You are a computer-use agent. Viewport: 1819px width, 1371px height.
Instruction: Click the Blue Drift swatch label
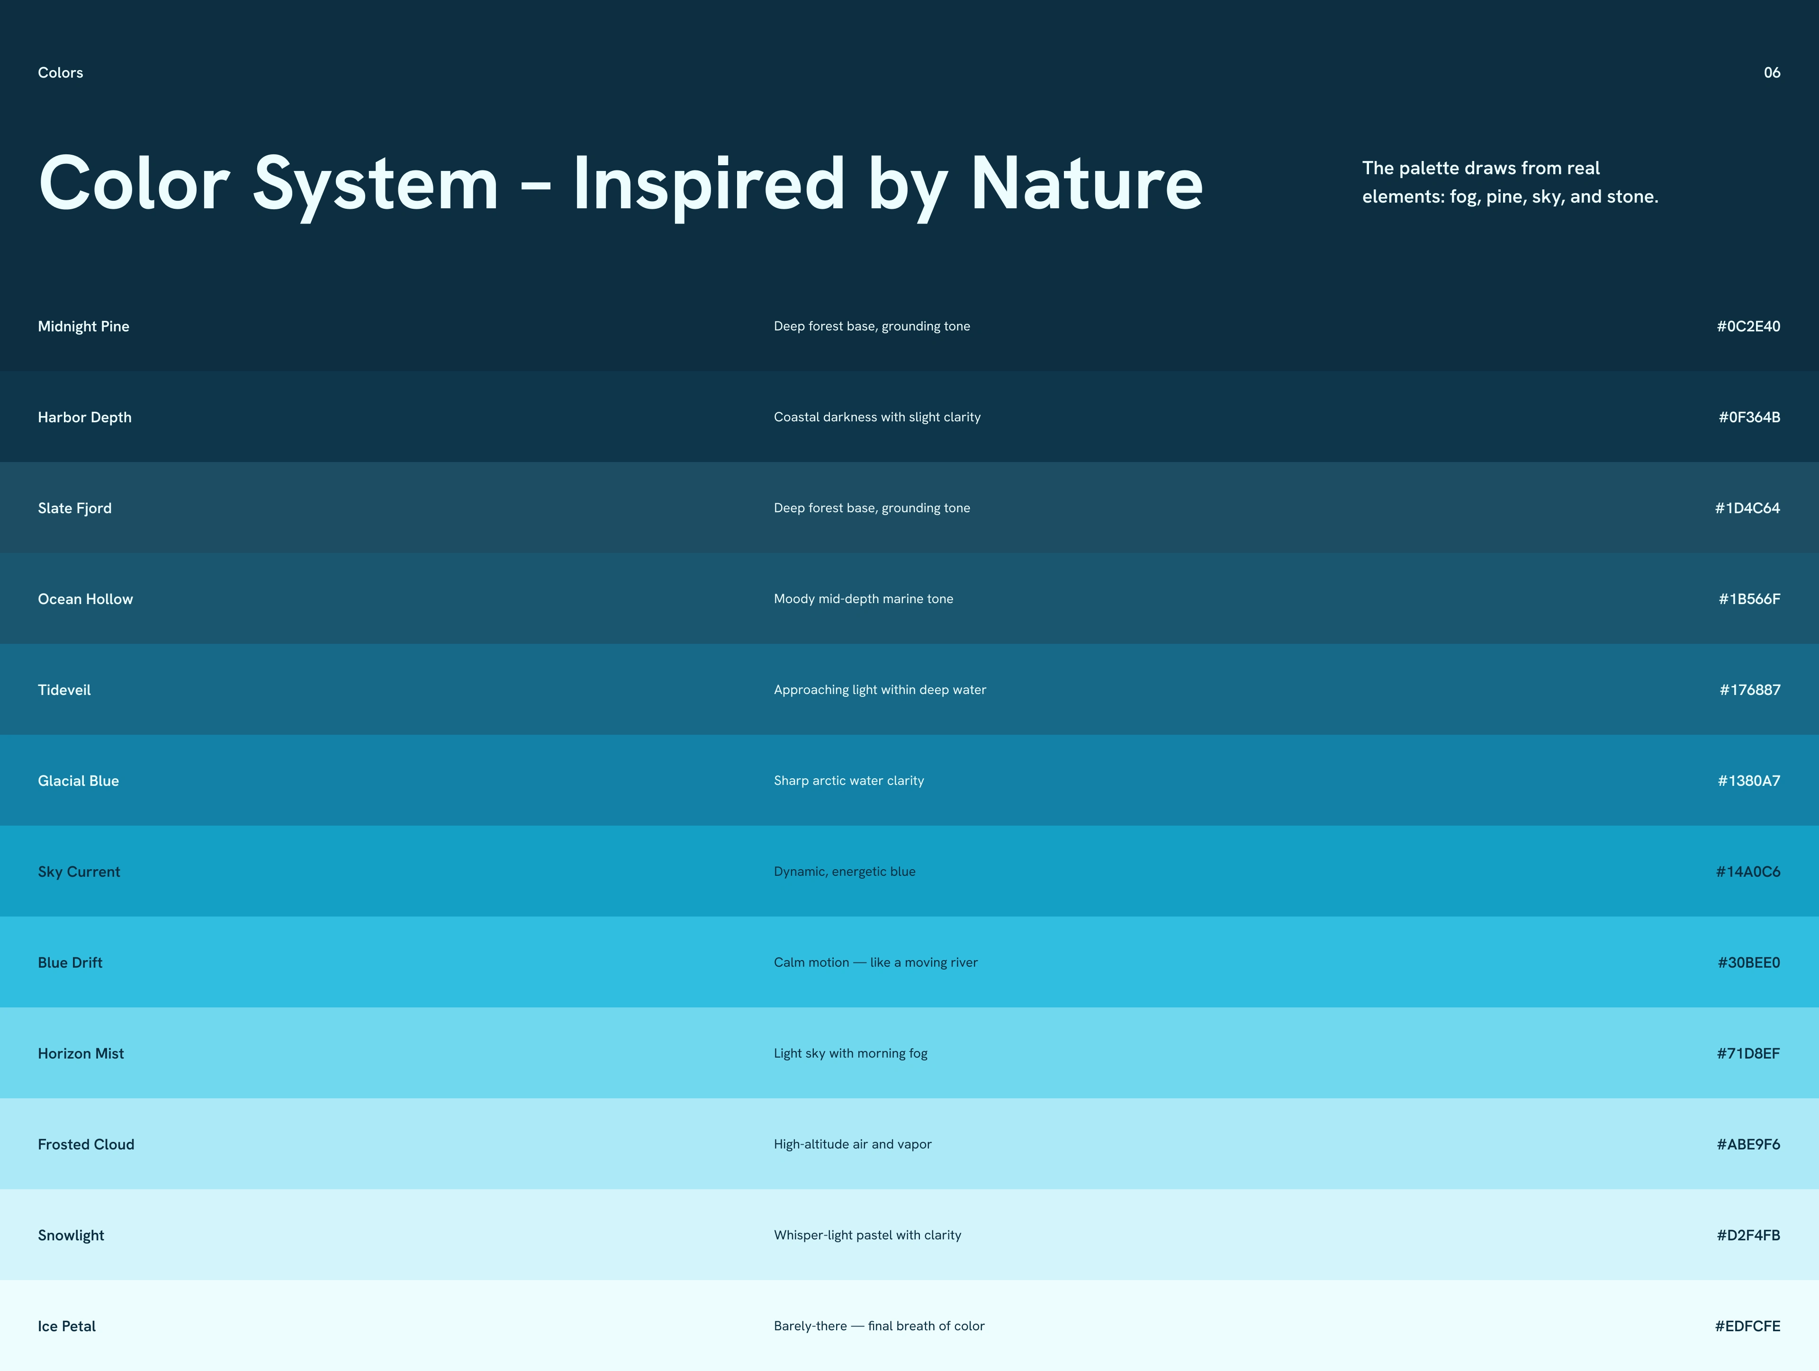70,962
